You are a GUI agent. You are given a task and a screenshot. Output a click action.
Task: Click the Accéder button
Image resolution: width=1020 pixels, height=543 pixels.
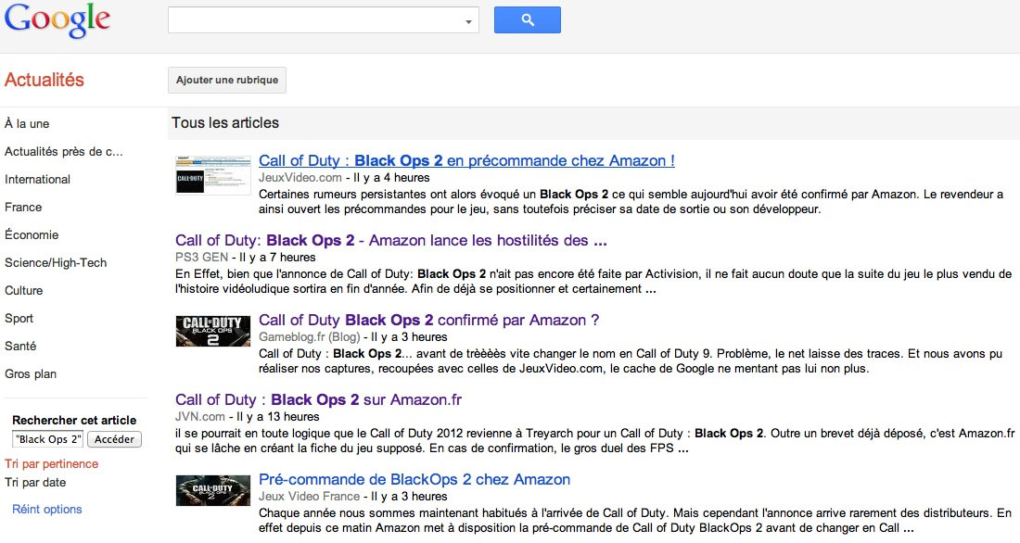pos(115,439)
